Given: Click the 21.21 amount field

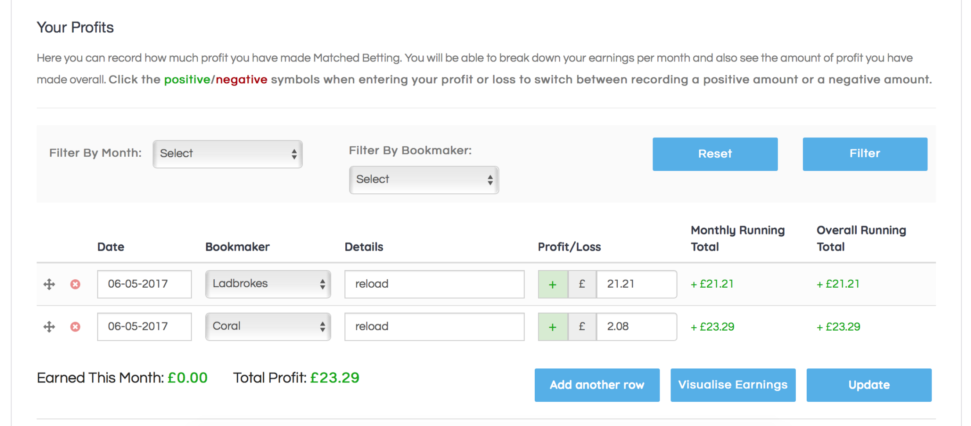Looking at the screenshot, I should tap(636, 284).
